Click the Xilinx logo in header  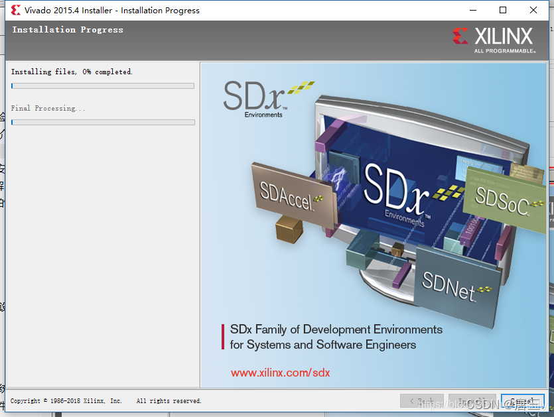(x=494, y=38)
